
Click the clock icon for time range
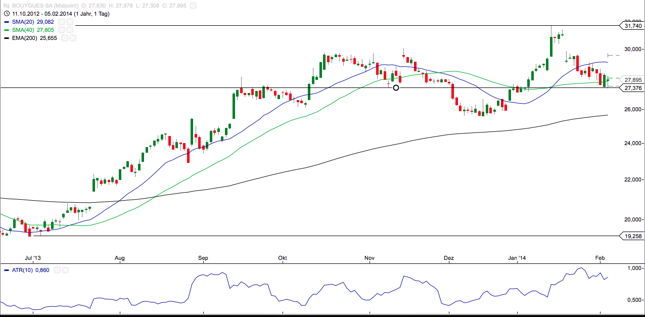point(6,14)
